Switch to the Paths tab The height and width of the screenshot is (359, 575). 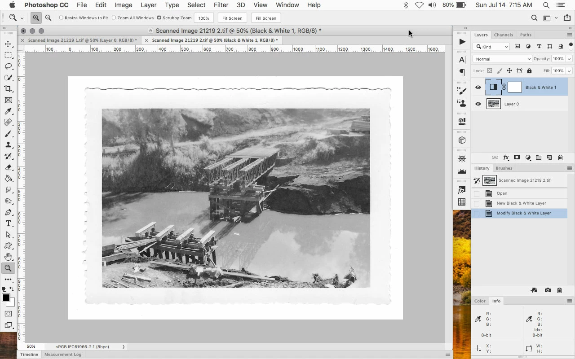[526, 35]
